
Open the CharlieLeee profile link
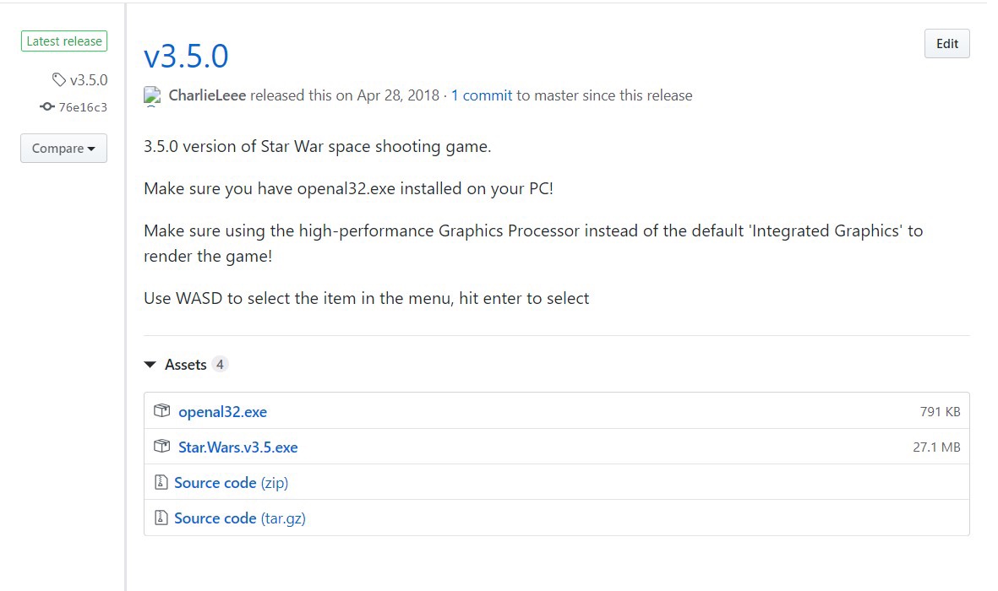[x=207, y=95]
